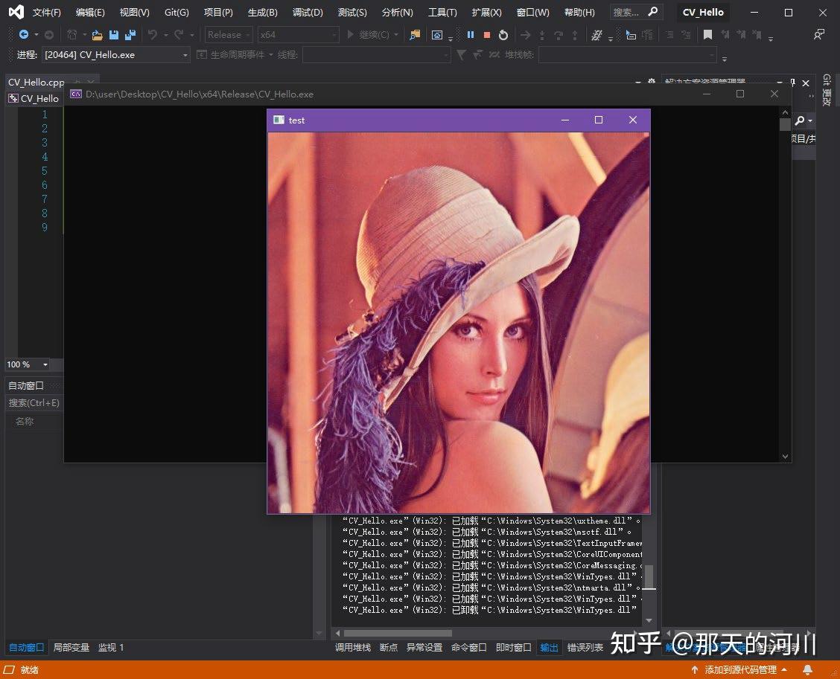Click the output window vertical scrollbar
Viewport: 840px width, 679px height.
pos(648,576)
